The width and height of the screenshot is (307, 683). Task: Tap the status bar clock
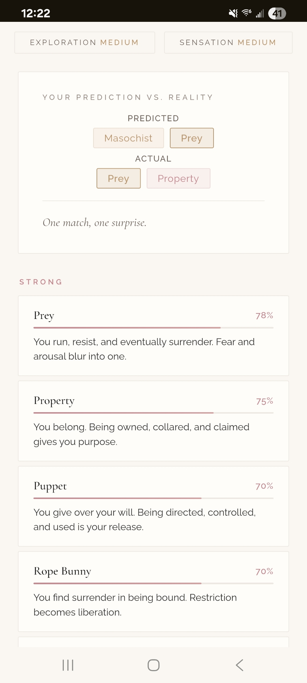36,13
